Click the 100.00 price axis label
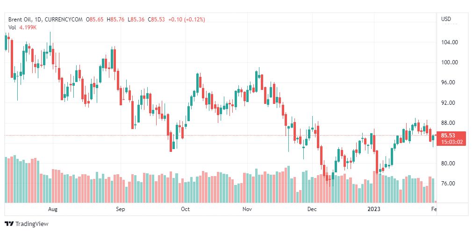This screenshot has height=232, width=473. point(450,62)
